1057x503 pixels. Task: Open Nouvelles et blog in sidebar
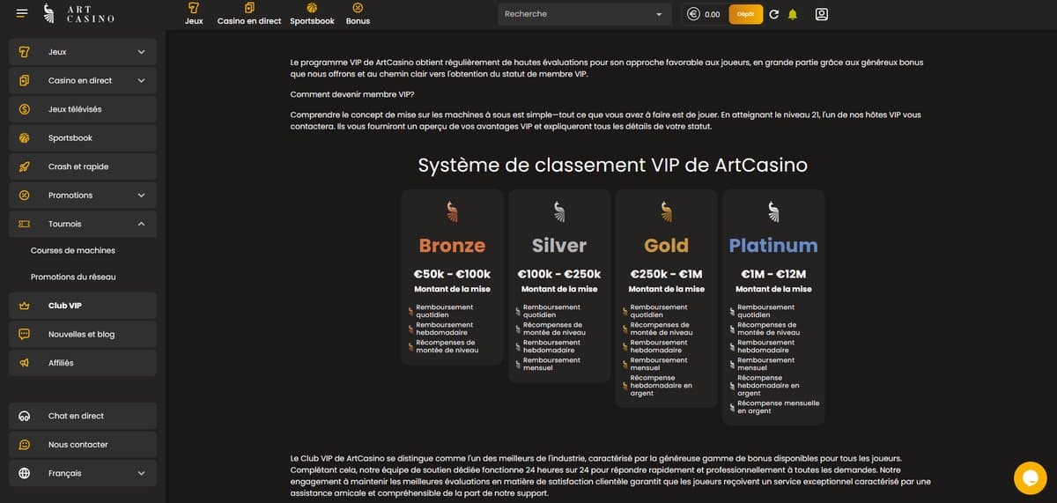(83, 334)
